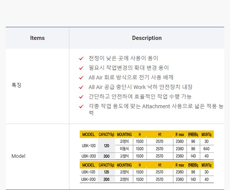Click the "Description" column header
The width and height of the screenshot is (230, 190).
pos(147,38)
